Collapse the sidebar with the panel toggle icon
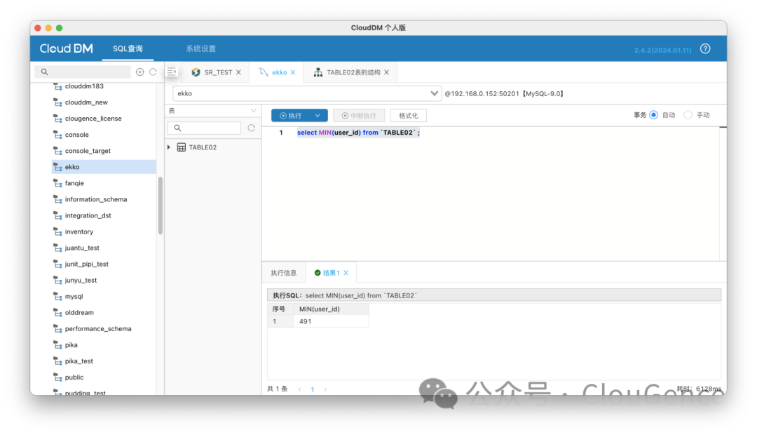The image size is (757, 435). tap(172, 72)
